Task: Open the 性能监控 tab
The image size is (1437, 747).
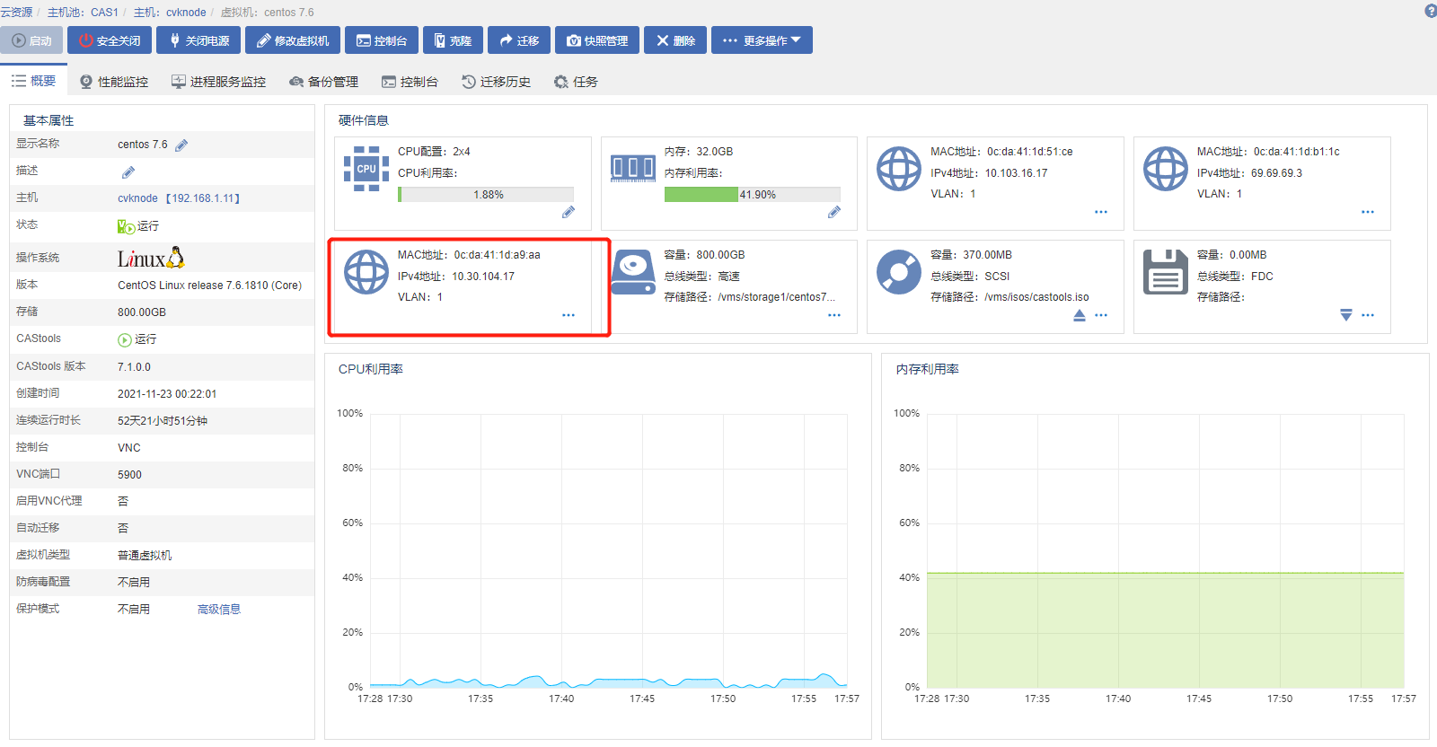Action: pyautogui.click(x=114, y=82)
